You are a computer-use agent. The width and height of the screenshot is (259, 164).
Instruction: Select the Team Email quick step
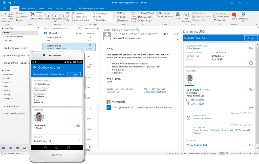point(80,17)
